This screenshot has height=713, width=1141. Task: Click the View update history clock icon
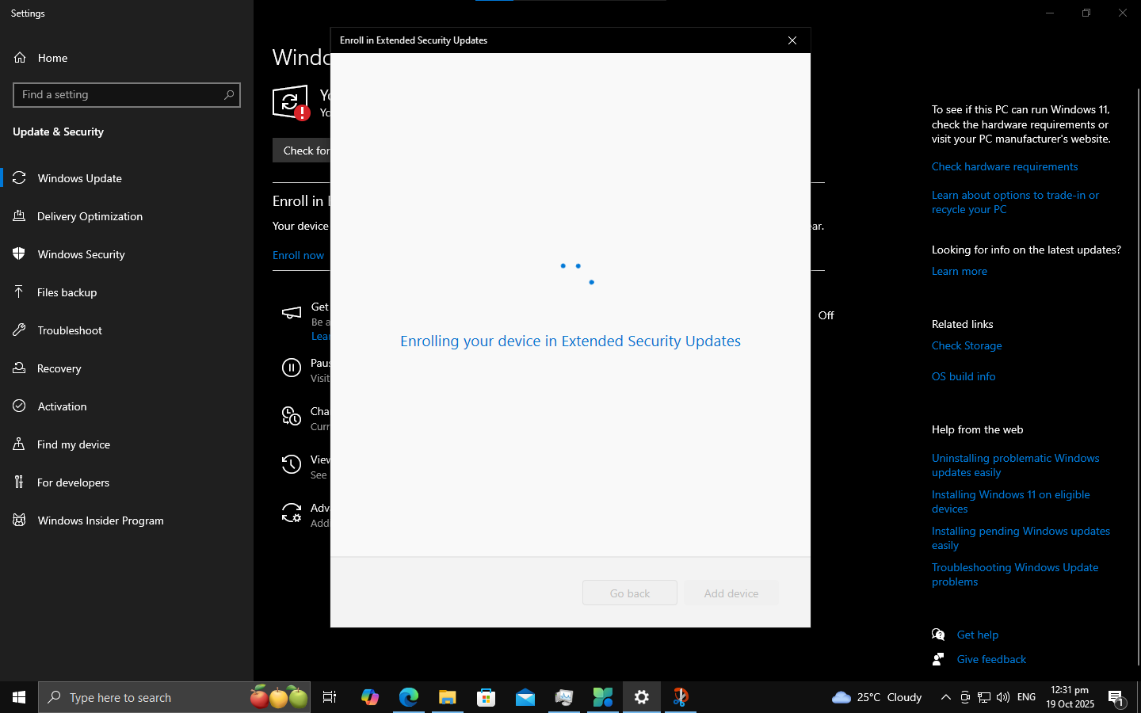pos(292,464)
